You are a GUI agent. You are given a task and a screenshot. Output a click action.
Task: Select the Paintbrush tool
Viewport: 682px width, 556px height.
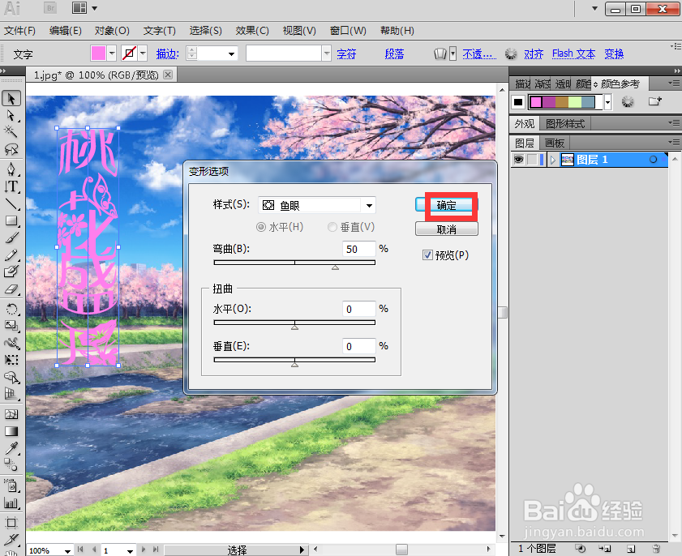coord(11,237)
